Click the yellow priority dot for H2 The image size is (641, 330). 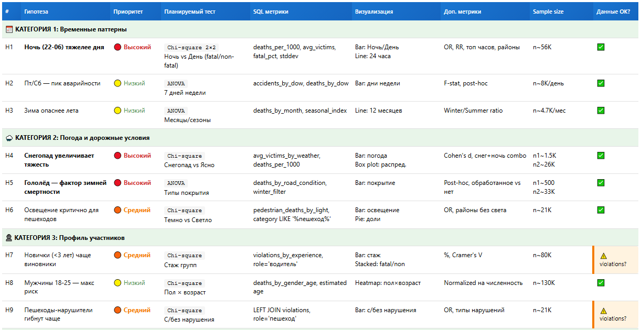pos(117,83)
